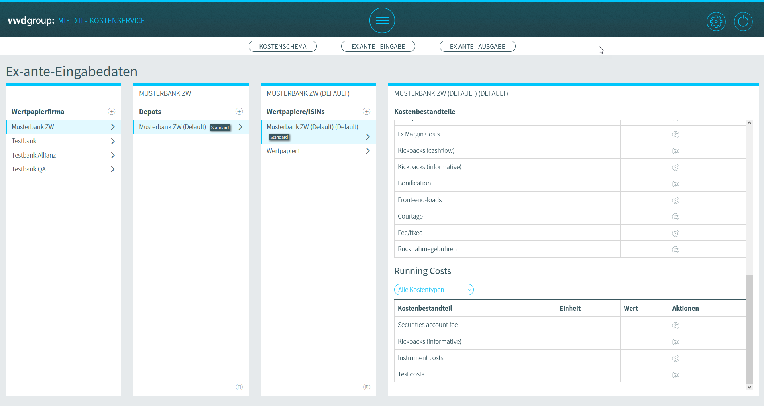This screenshot has height=406, width=764.
Task: Click the power logout icon
Action: point(743,21)
